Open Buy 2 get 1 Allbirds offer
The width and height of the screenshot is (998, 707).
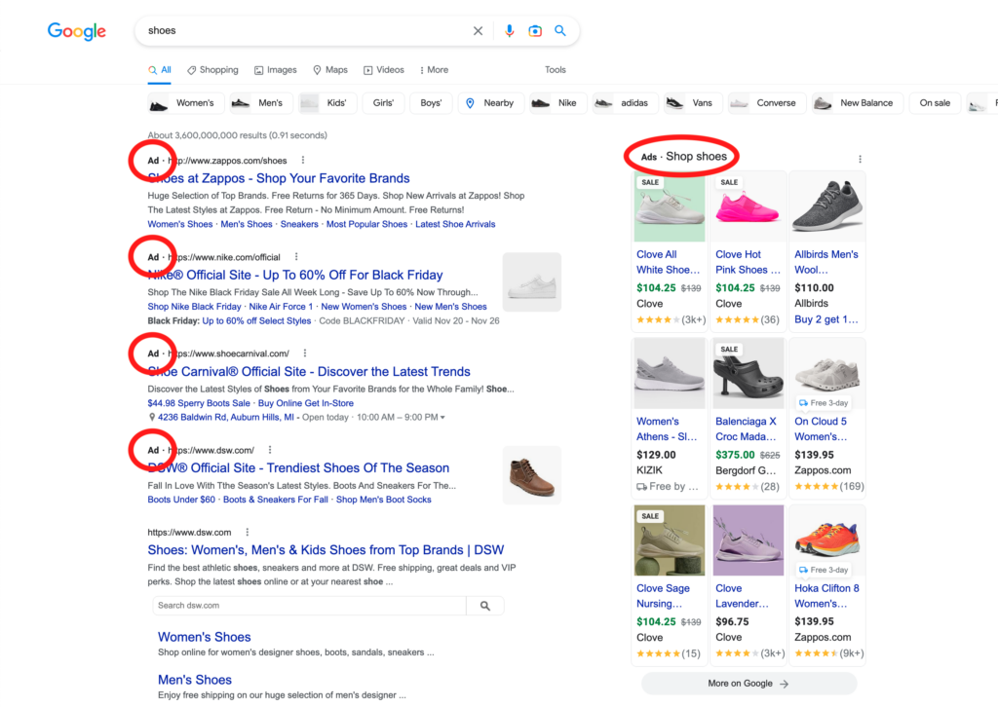[x=826, y=319]
